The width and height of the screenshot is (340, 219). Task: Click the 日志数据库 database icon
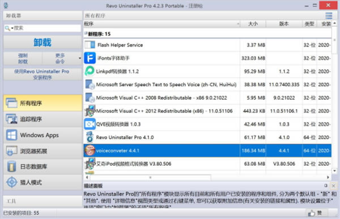pos(11,166)
